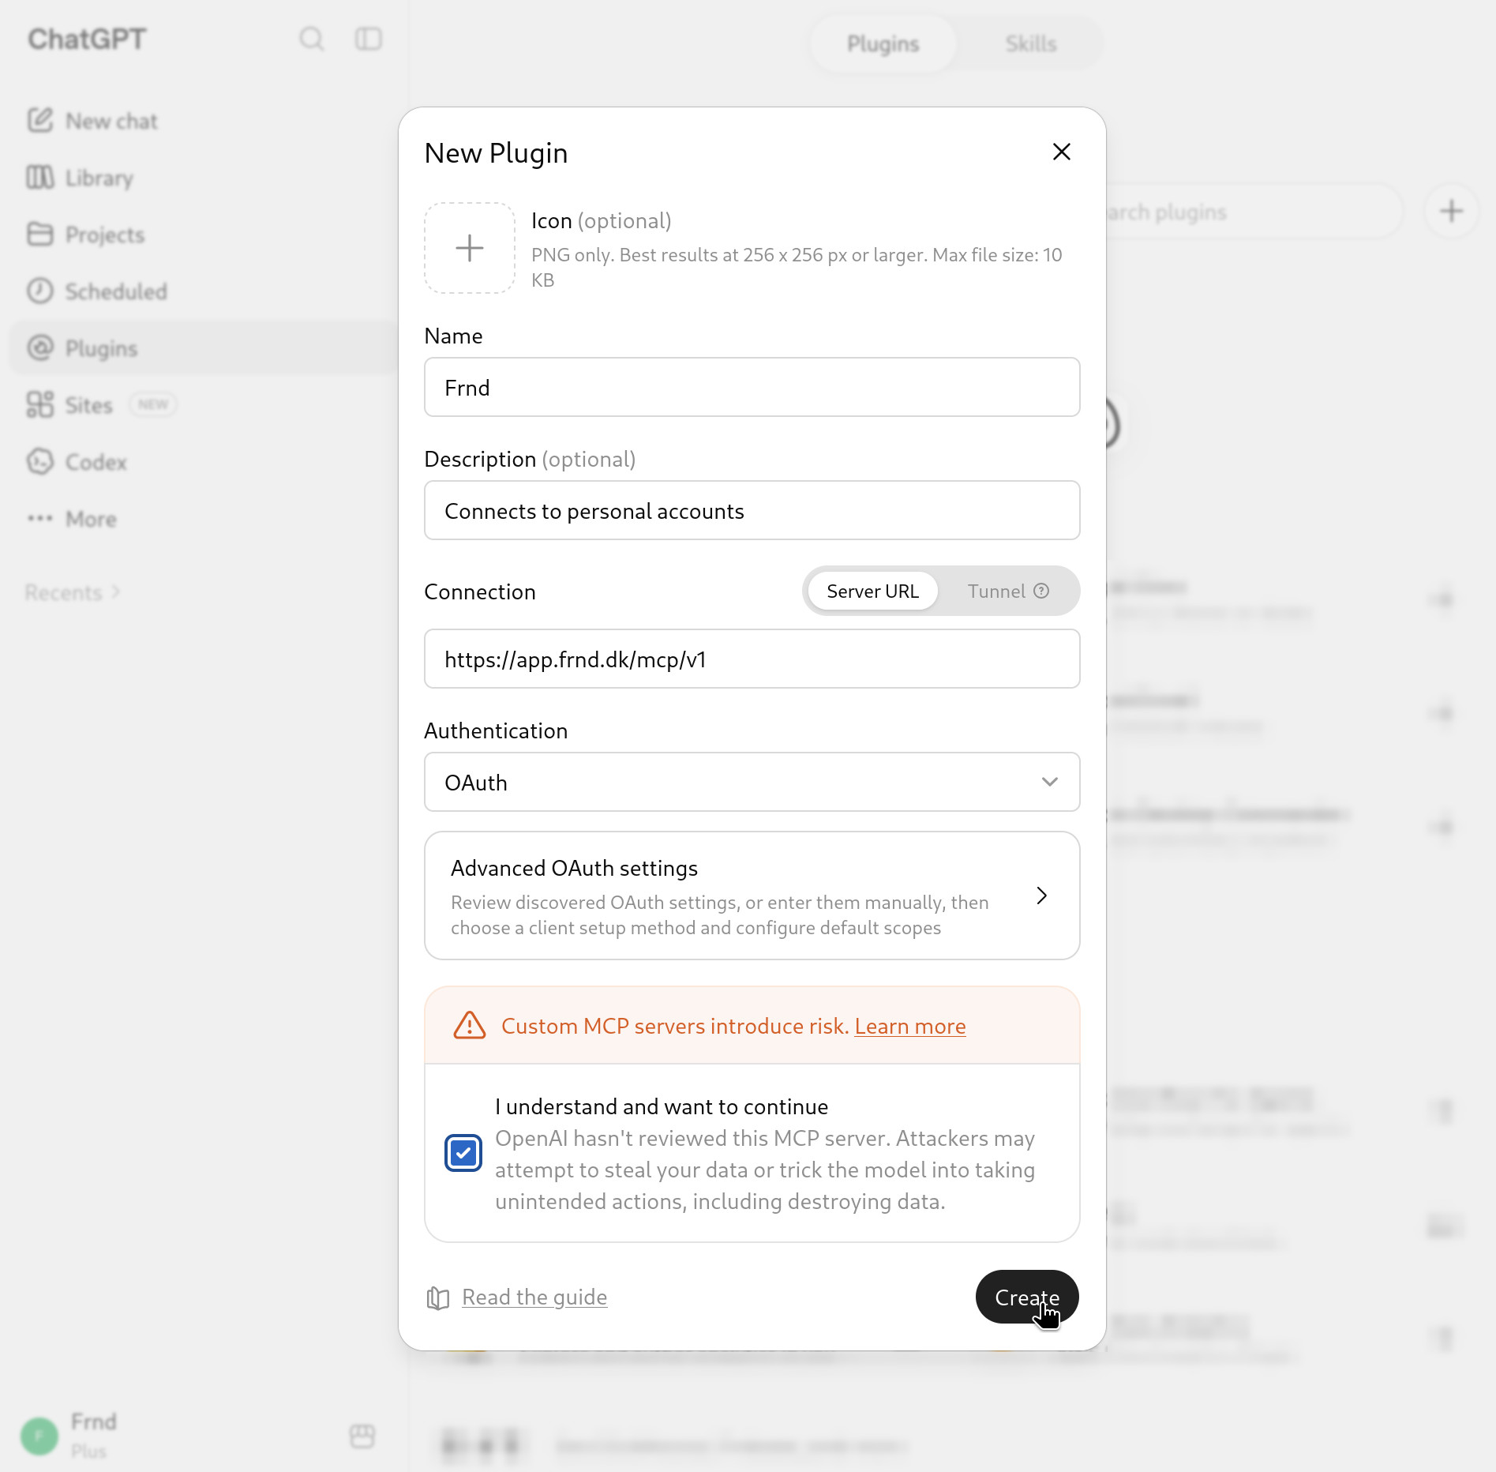Viewport: 1496px width, 1472px height.
Task: Open Sites in sidebar
Action: [204, 405]
